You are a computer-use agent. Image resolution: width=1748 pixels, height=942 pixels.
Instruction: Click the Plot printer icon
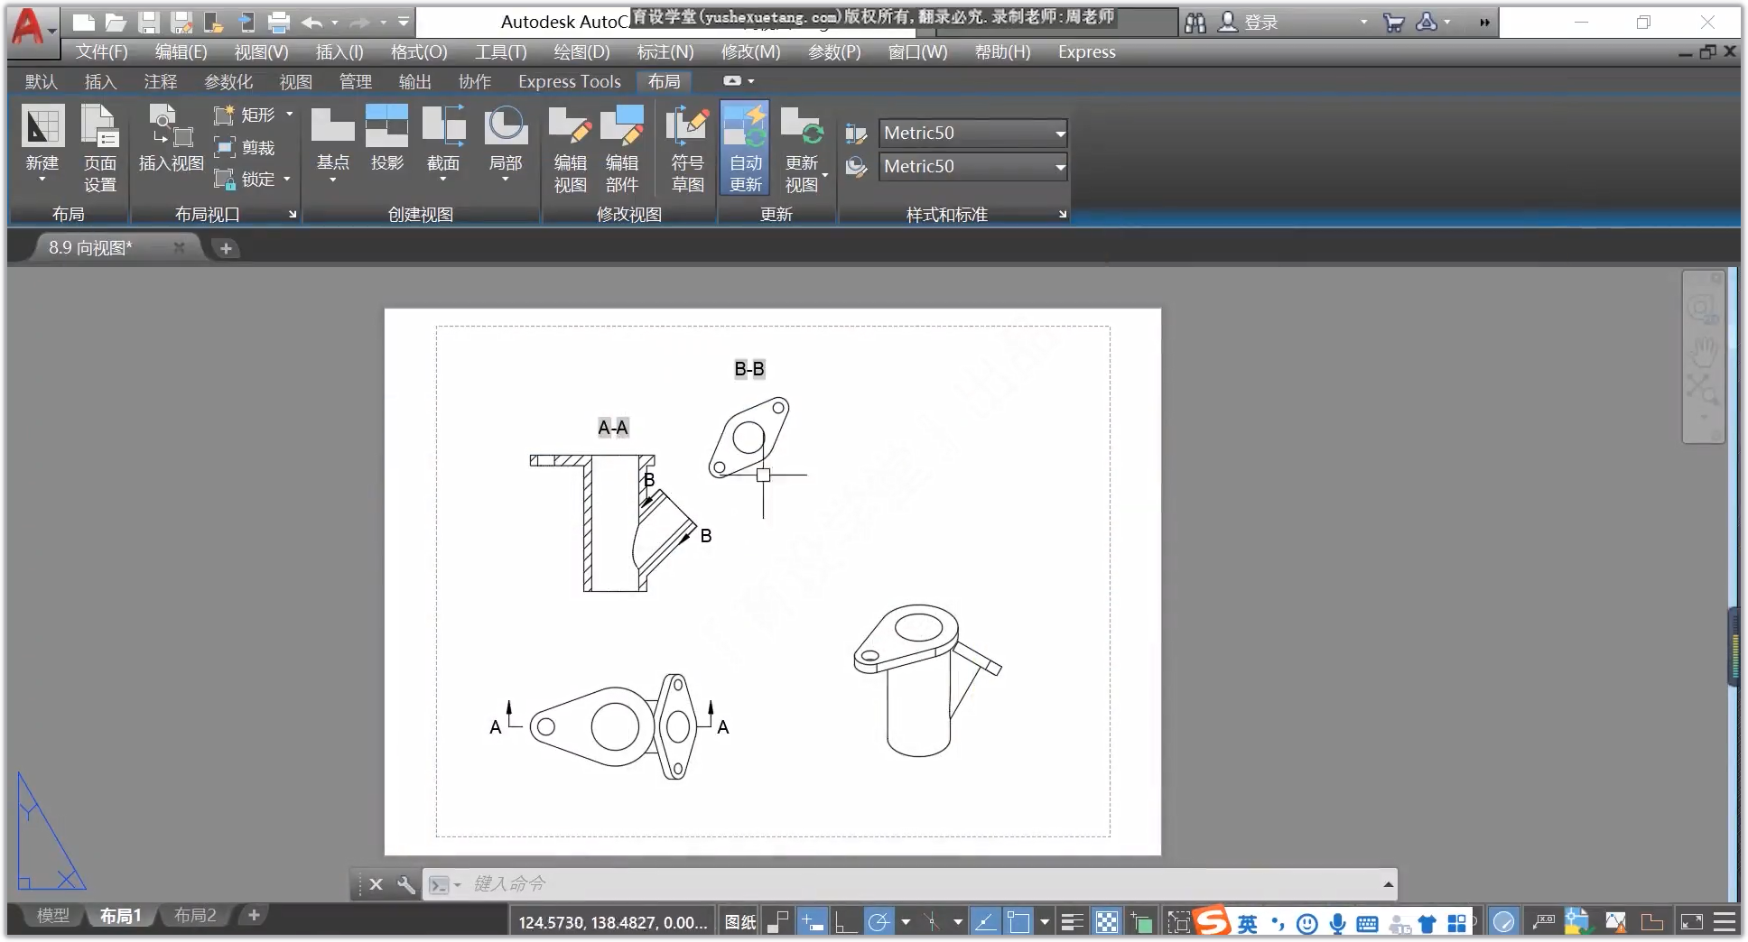point(279,23)
